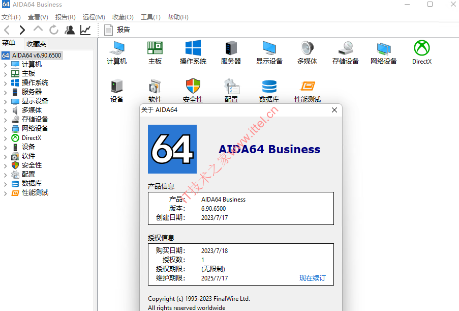Go back with the left arrow toolbar button
Screen dimensions: 459x311
click(7, 30)
